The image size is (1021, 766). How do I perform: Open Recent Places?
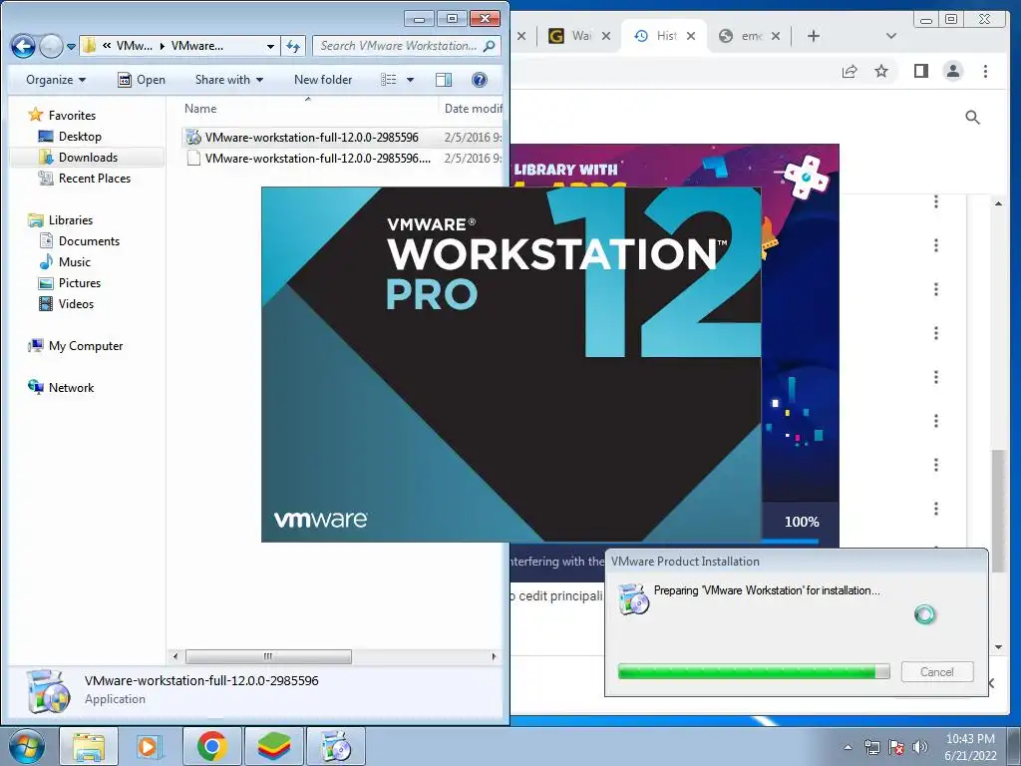(84, 178)
